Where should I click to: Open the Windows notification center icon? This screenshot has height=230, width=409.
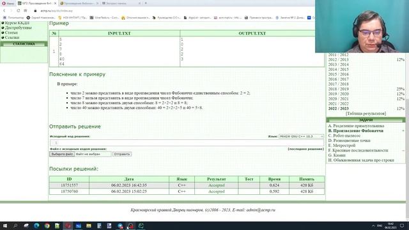402,226
